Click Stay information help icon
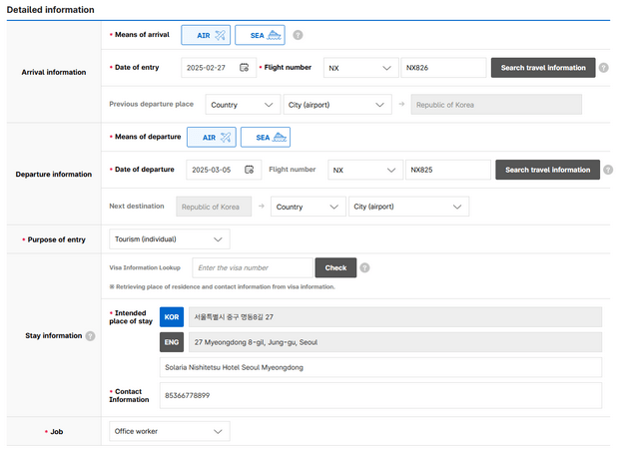 tap(91, 336)
